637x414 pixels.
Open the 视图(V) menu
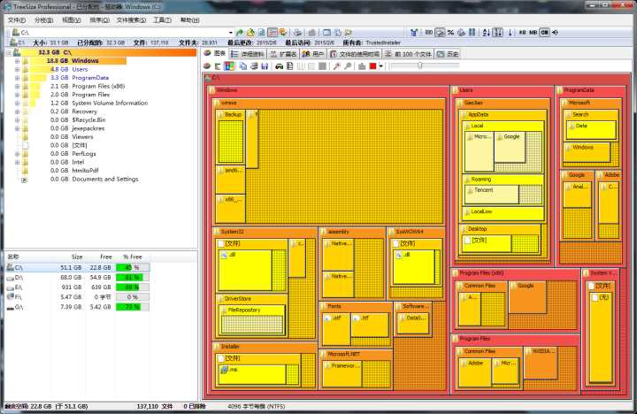pos(71,20)
